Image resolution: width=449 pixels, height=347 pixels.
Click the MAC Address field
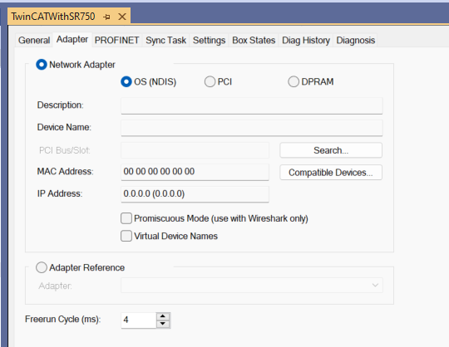(x=195, y=172)
